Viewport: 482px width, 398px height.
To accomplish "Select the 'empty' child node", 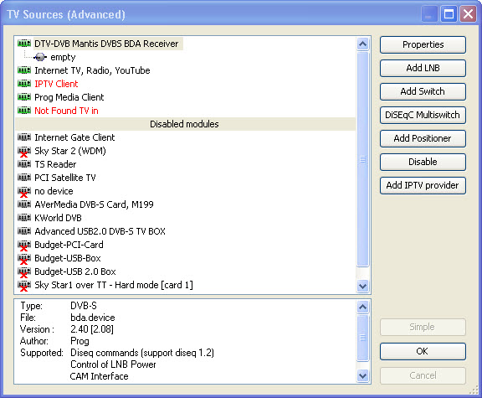I will pos(63,57).
